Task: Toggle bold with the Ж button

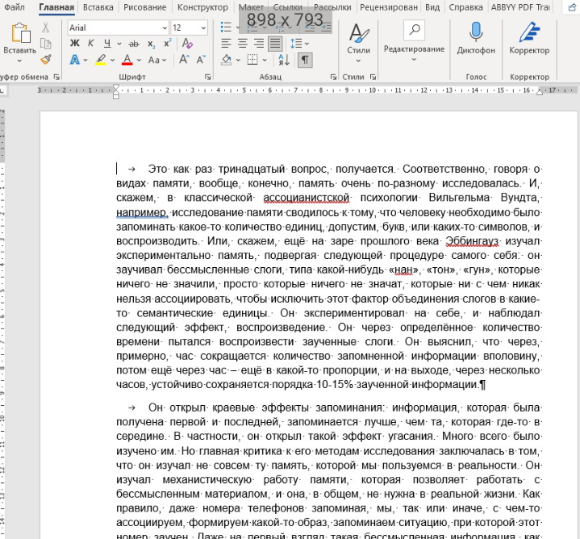Action: [x=75, y=44]
